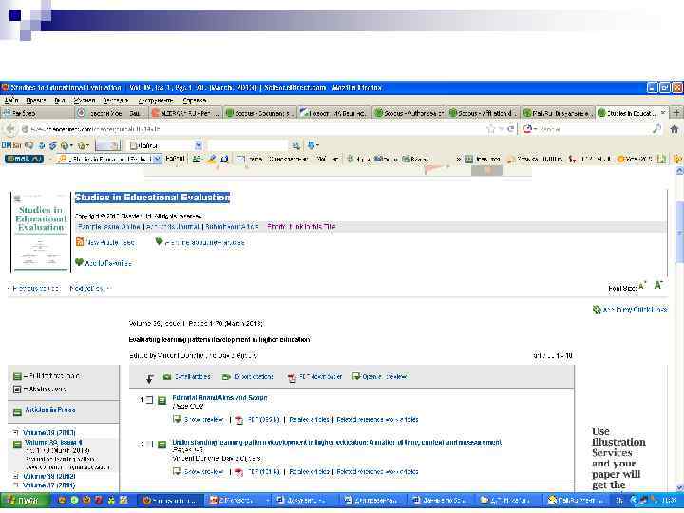This screenshot has height=513, width=684.
Task: Open the dropdown arrow of the second toolbar combo box
Action: click(198, 144)
